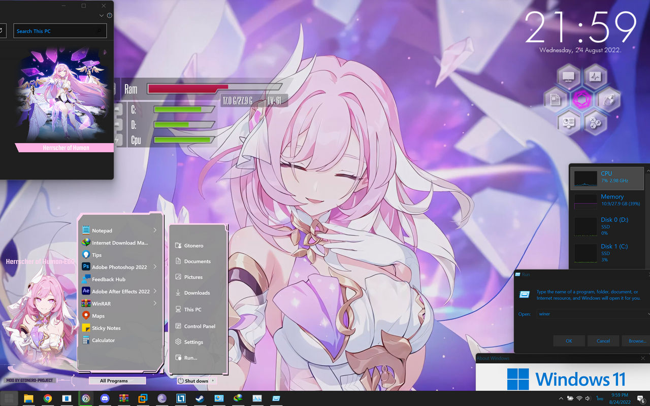Click the dashboard hexagon icon in widget

click(x=568, y=122)
